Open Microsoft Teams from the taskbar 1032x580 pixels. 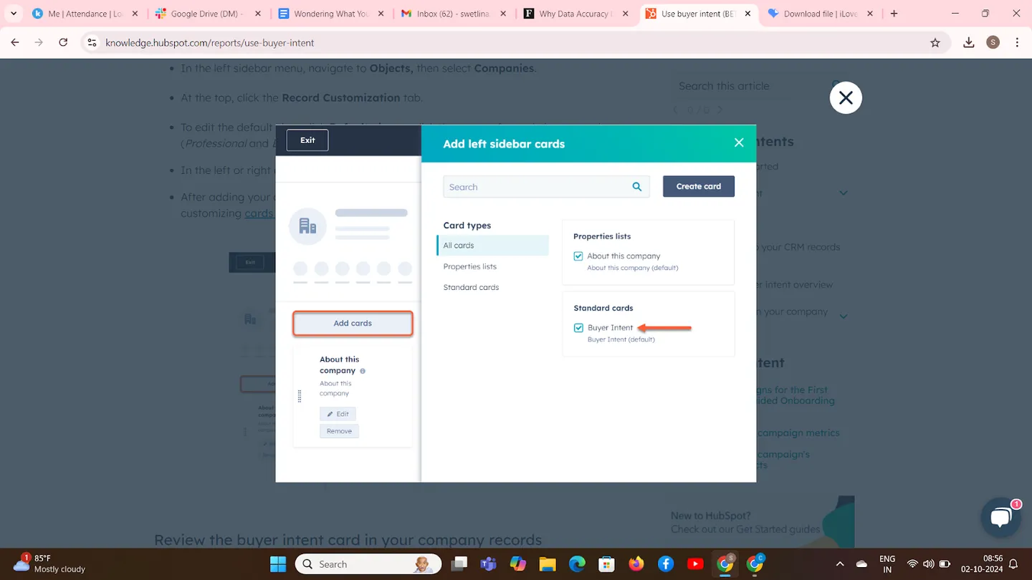pos(488,564)
